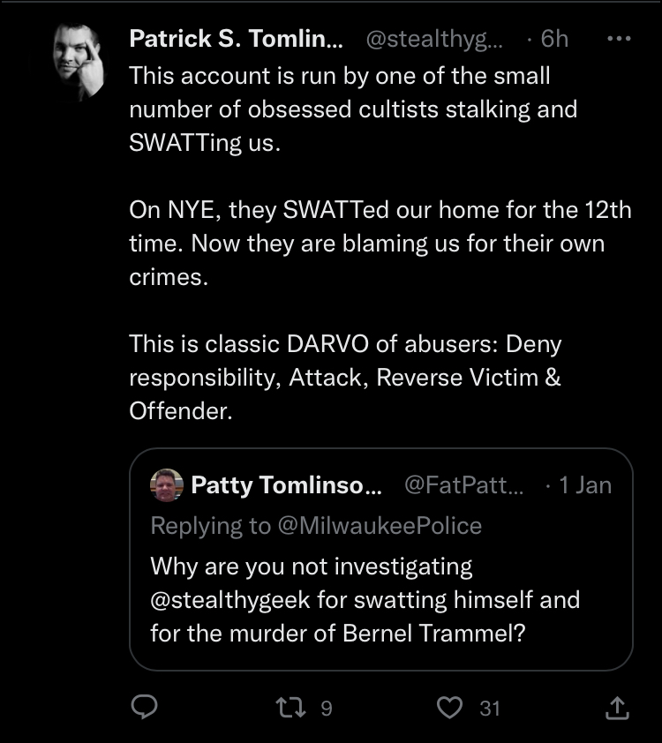This screenshot has height=743, width=662.
Task: Visit the @stealthyg... handle profile
Action: coord(434,38)
